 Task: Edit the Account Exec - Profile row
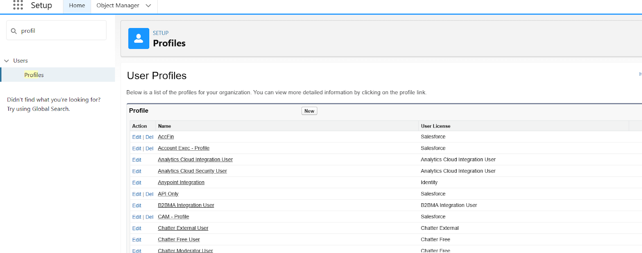(137, 148)
